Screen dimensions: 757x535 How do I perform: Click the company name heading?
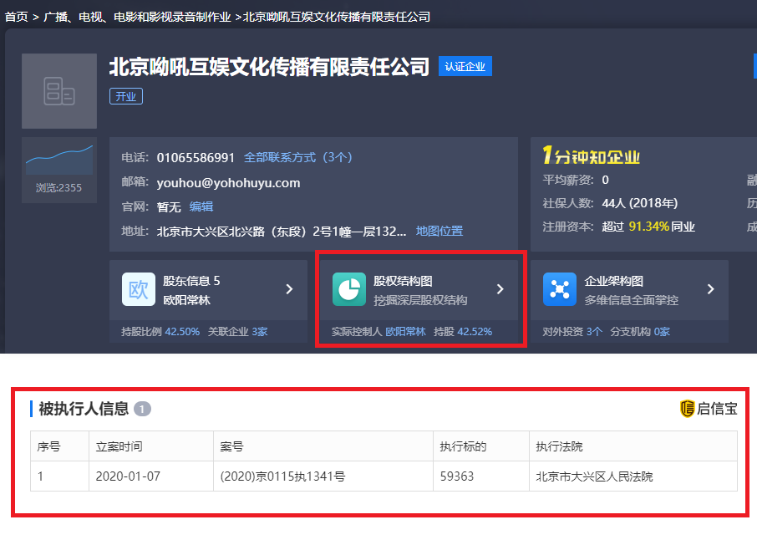click(269, 67)
